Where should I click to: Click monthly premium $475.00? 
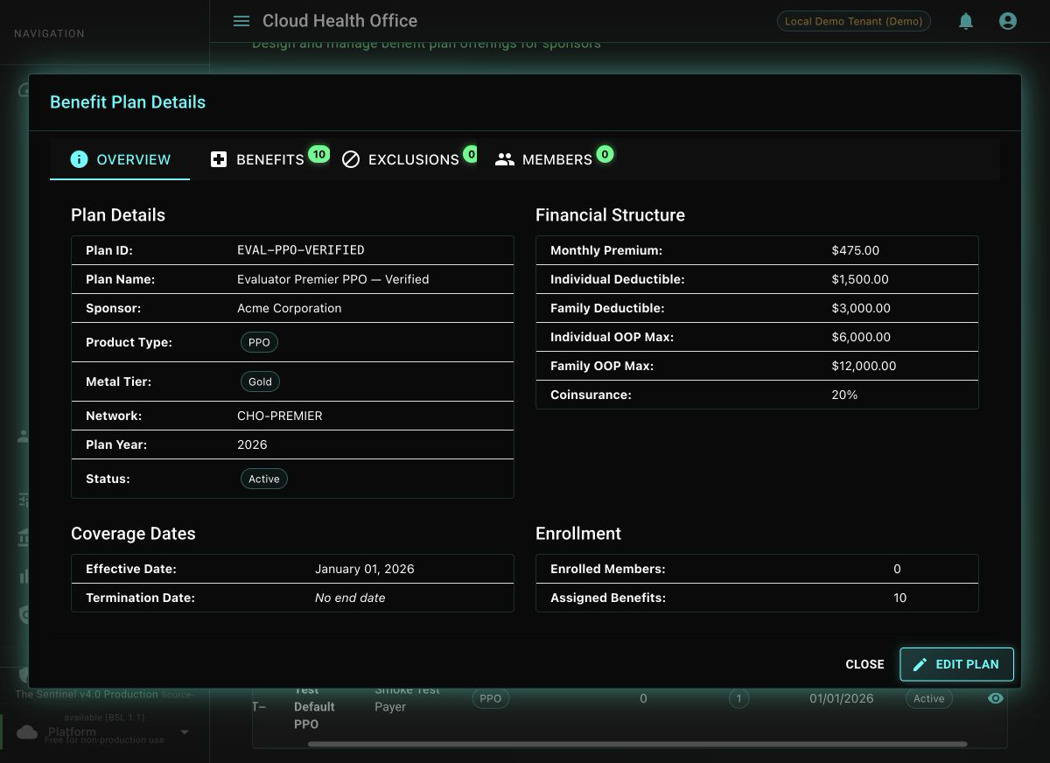[x=856, y=250]
